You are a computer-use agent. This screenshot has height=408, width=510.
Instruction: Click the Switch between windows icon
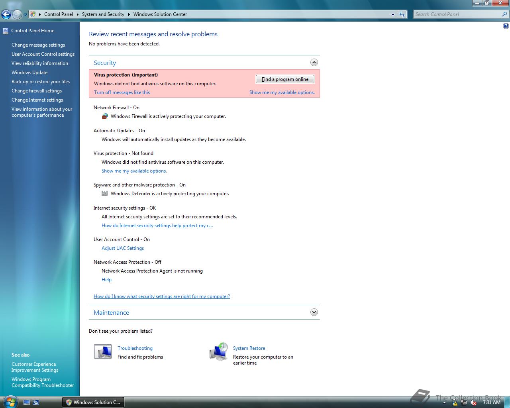(36, 402)
